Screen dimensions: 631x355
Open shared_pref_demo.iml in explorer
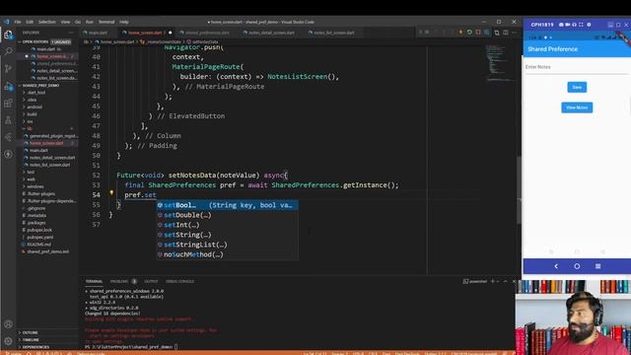pyautogui.click(x=47, y=251)
